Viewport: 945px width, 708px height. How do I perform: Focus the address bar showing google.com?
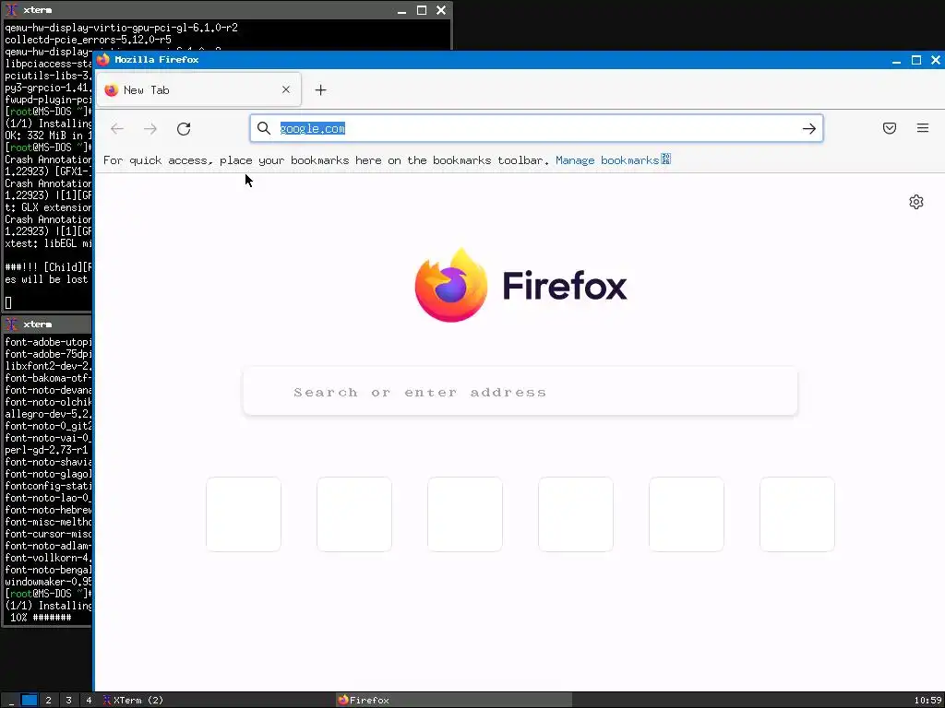pos(536,128)
